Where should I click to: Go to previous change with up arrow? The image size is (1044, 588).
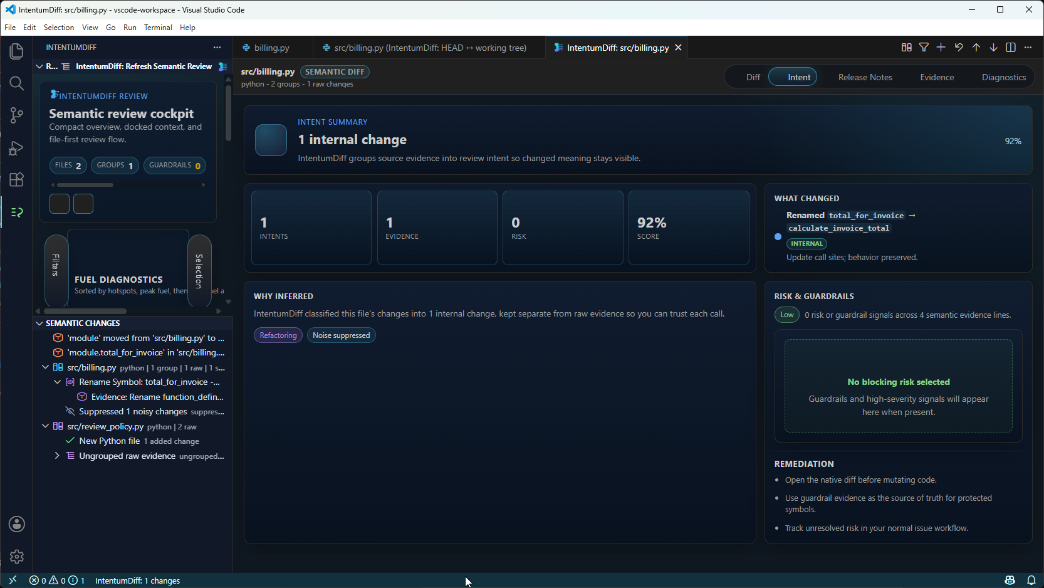tap(976, 48)
